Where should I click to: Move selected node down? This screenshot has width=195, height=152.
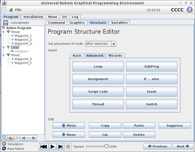tap(69, 135)
